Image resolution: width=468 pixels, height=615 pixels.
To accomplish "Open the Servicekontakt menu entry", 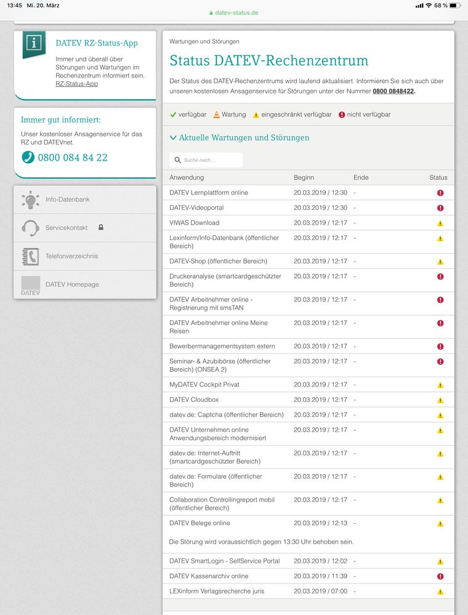I will pos(85,228).
